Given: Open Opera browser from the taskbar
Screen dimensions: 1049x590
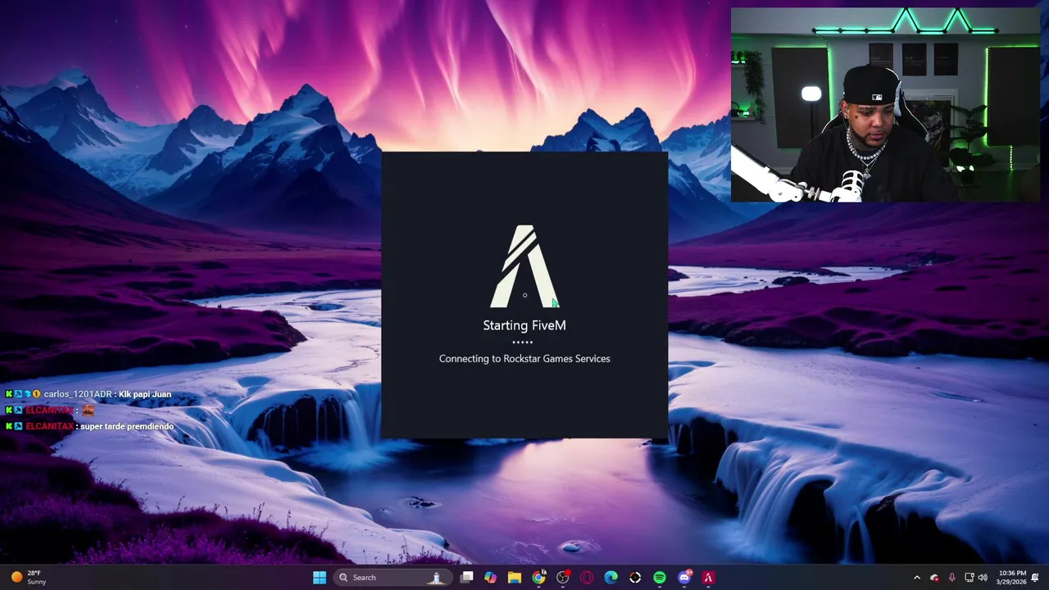Looking at the screenshot, I should pyautogui.click(x=587, y=578).
